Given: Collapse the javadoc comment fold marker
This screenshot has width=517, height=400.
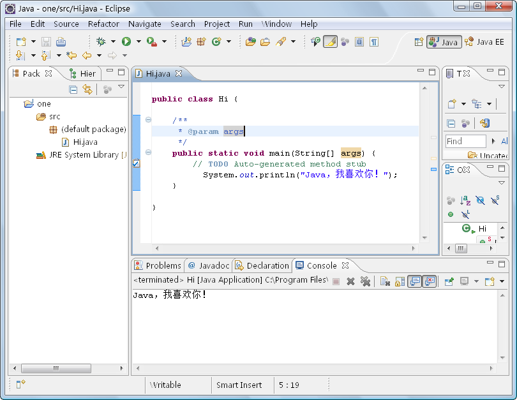Looking at the screenshot, I should coord(148,119).
